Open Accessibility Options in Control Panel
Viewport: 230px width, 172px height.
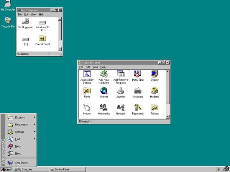point(87,77)
